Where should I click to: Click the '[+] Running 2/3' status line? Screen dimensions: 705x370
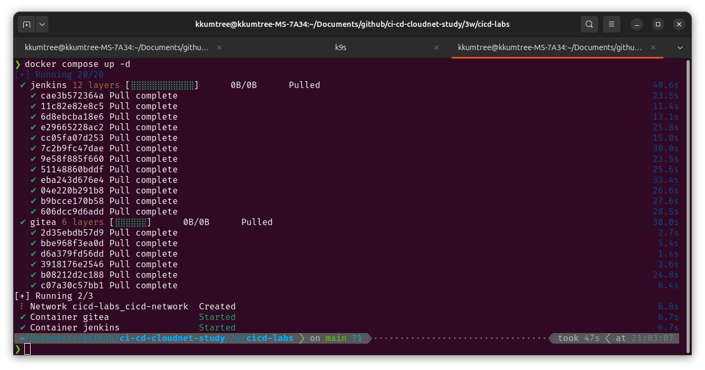[x=54, y=296]
